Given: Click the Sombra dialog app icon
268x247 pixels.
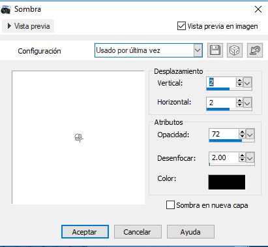Looking at the screenshot, I should point(5,9).
